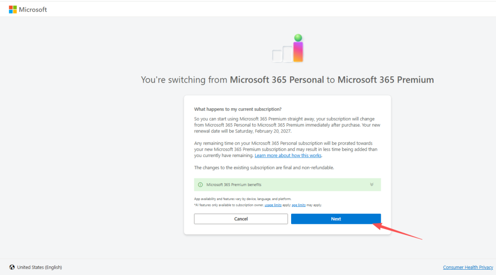Click the Microsoft four-square logo icon
The width and height of the screenshot is (496, 275).
13,10
